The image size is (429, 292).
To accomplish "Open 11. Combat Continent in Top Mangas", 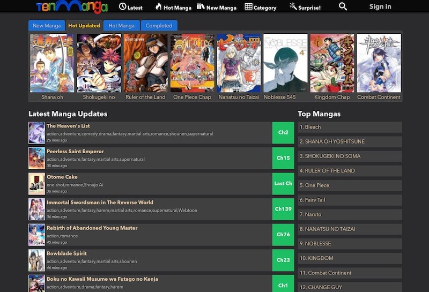I will pyautogui.click(x=350, y=273).
